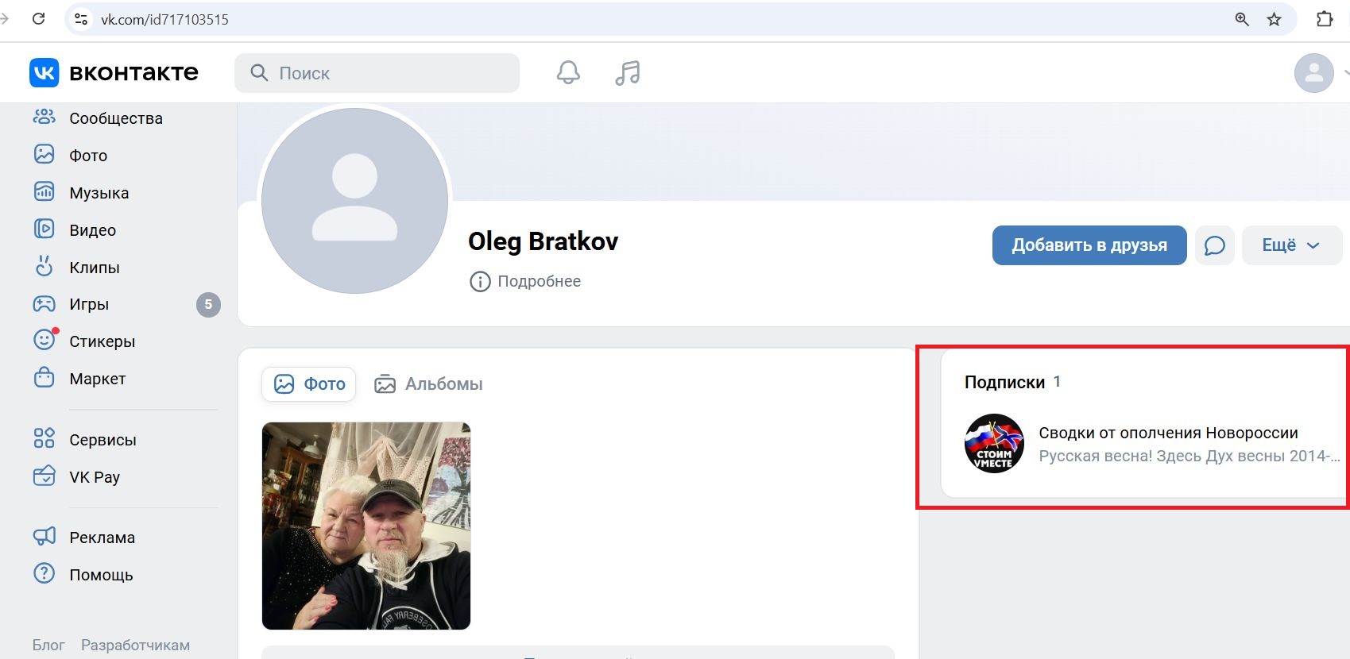Reload the page with the refresh icon
This screenshot has height=659, width=1350.
pos(38,19)
